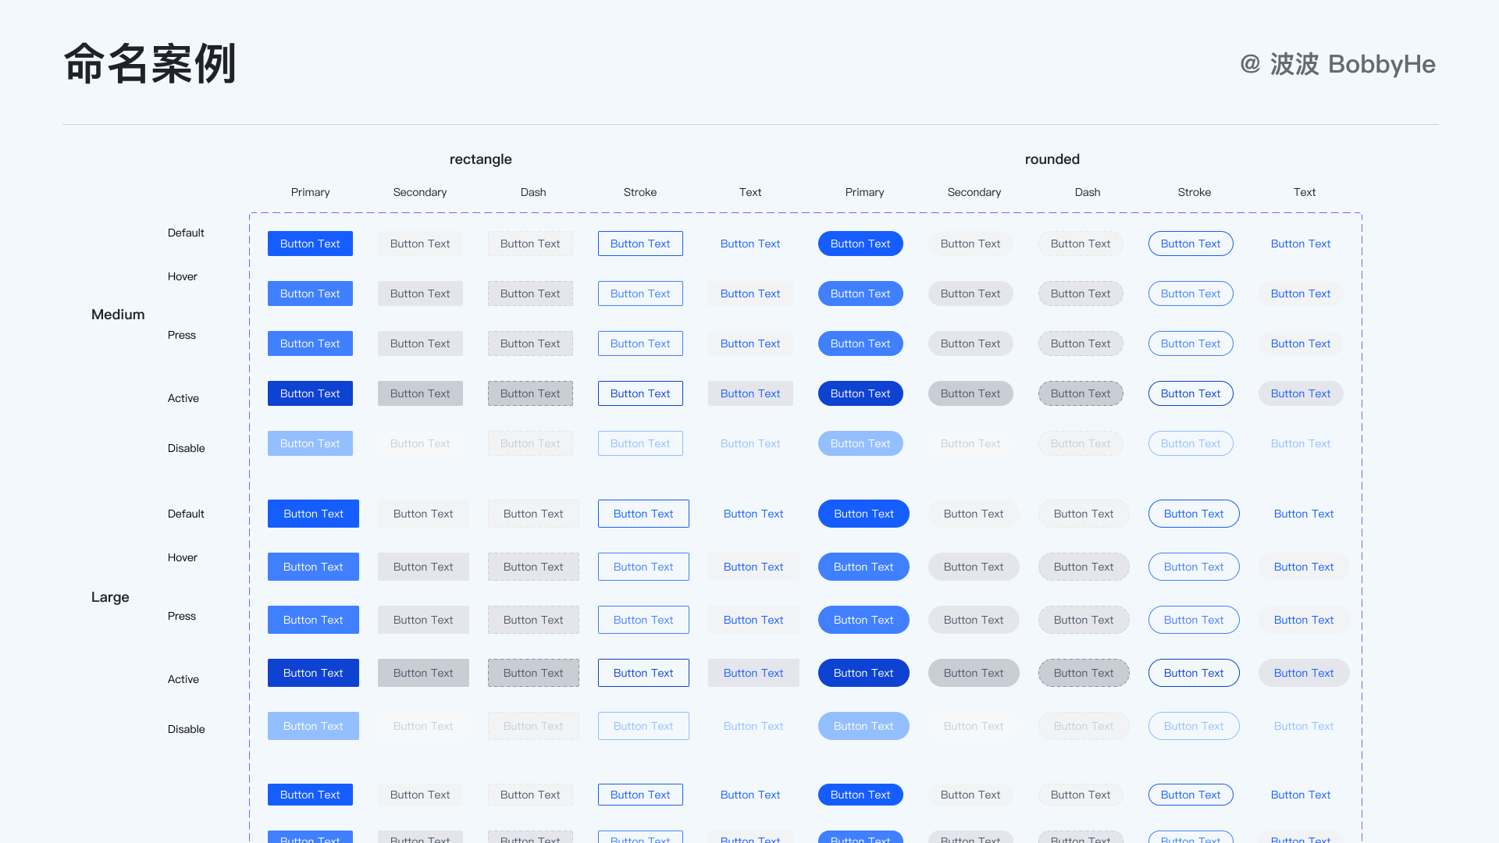Image resolution: width=1499 pixels, height=843 pixels.
Task: Click Large Press rounded Secondary button
Action: (x=974, y=620)
